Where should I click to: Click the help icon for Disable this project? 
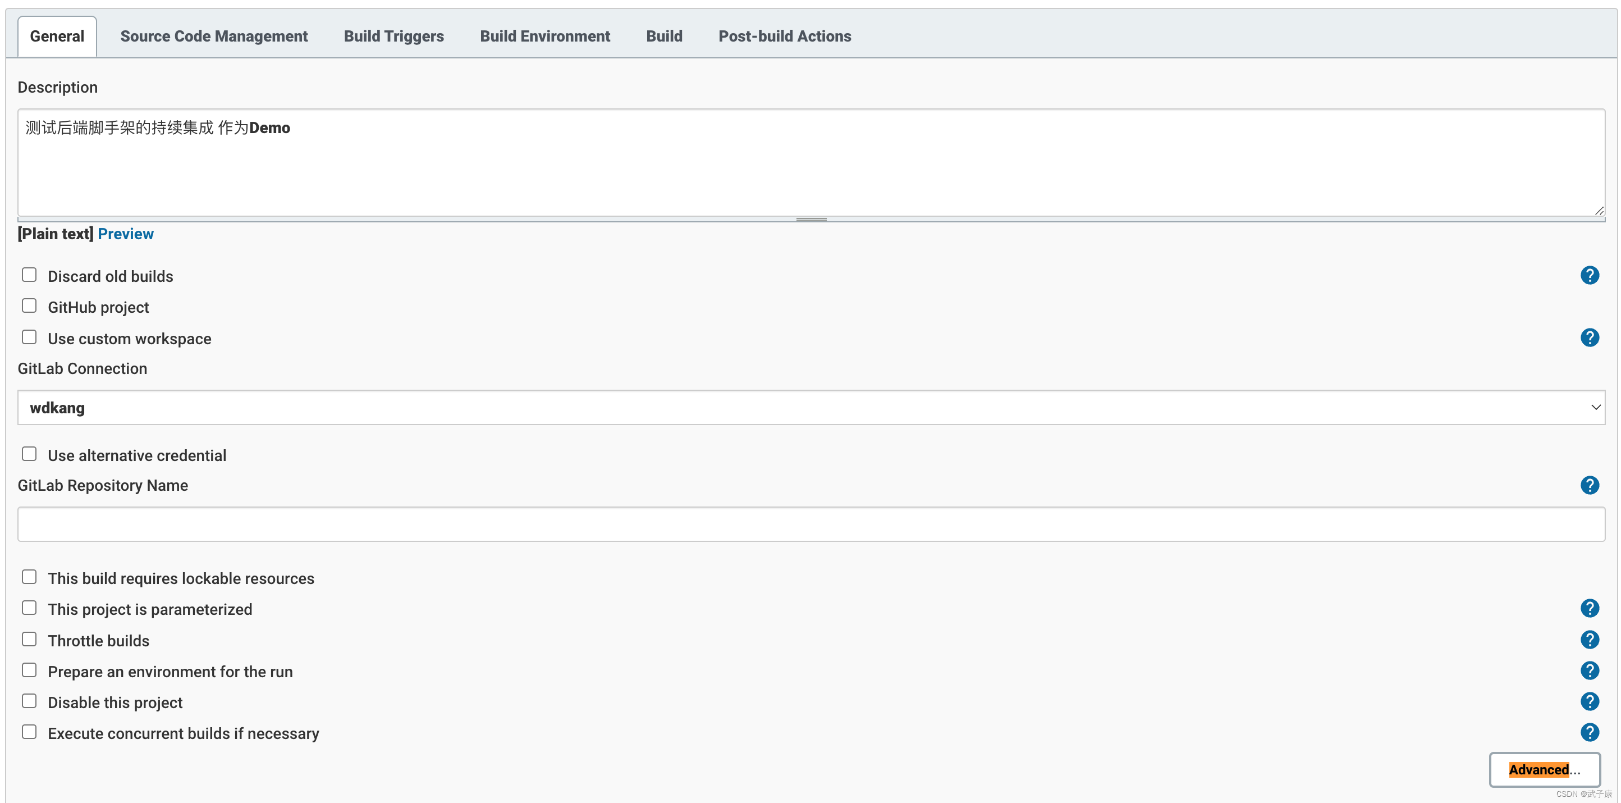1589,701
